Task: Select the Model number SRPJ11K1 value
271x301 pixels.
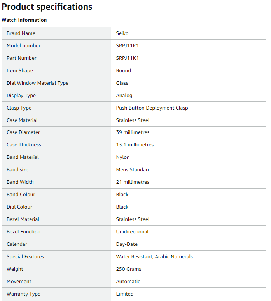Action: (128, 46)
